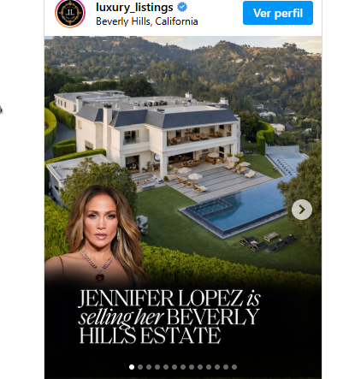Select the fifth carousel indicator dot
Viewport: 343px width, 379px height.
coord(166,367)
